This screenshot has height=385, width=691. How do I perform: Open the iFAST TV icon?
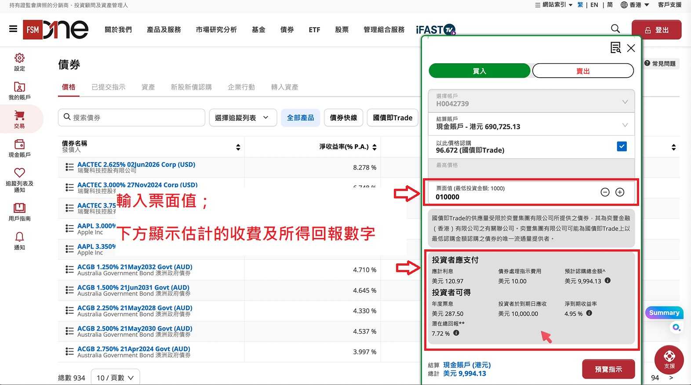pos(436,29)
